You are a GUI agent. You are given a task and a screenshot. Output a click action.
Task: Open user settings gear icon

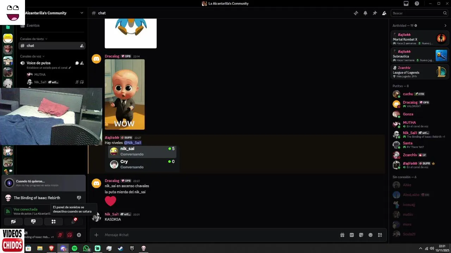tap(79, 235)
